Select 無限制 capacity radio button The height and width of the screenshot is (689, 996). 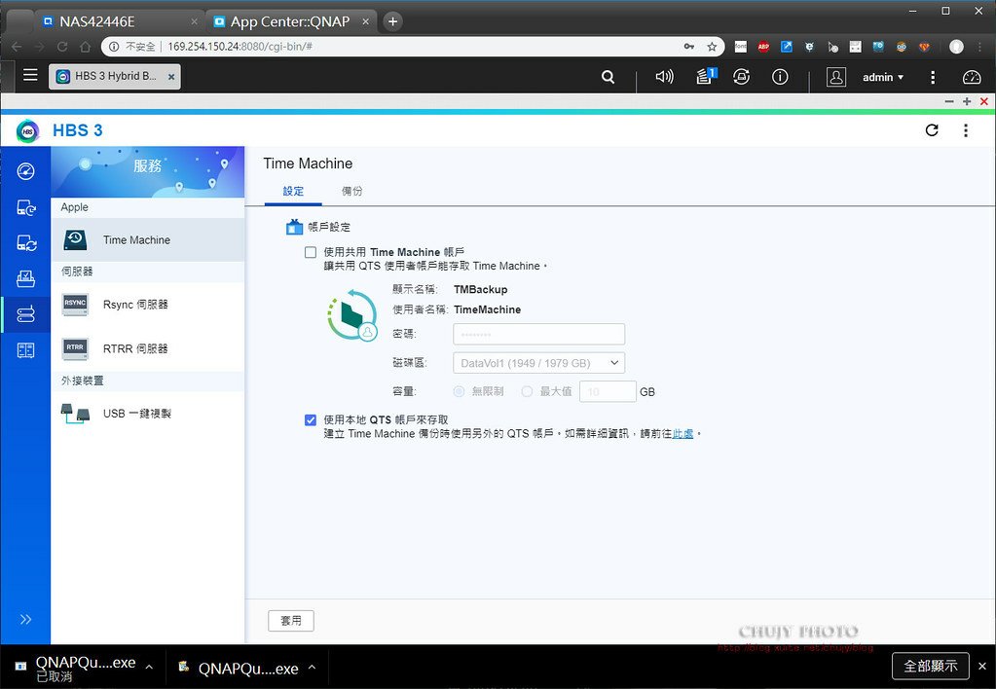point(459,392)
